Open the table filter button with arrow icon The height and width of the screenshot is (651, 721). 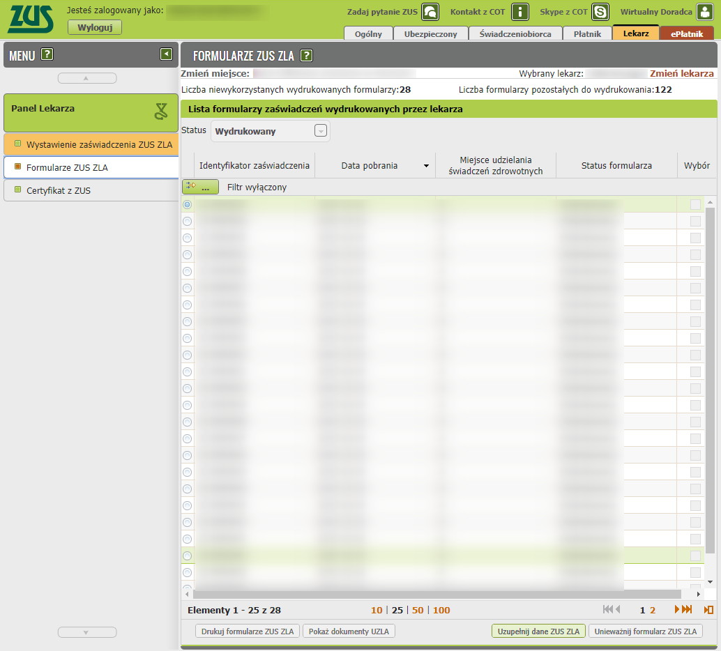coord(201,187)
